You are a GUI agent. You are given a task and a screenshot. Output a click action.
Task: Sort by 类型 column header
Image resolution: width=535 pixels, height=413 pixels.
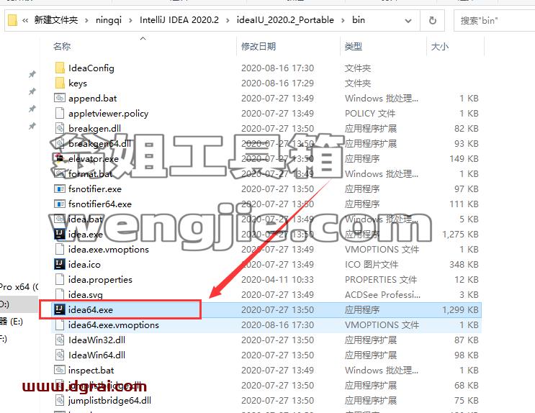(353, 46)
